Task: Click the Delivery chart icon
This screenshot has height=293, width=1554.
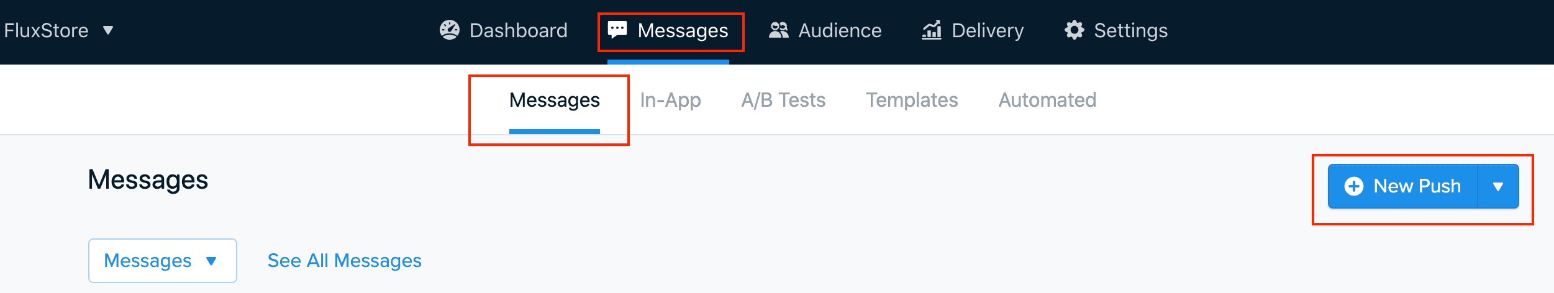Action: coord(932,30)
